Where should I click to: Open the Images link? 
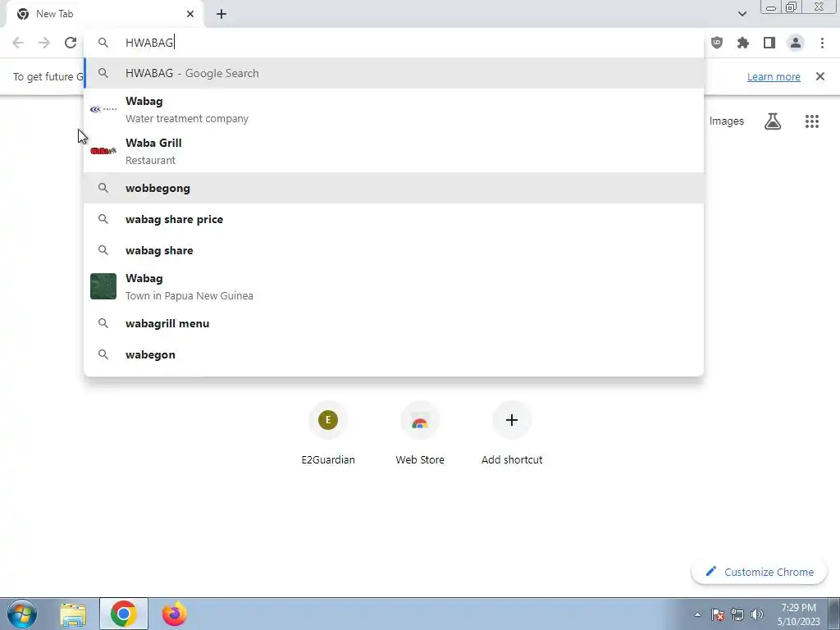click(727, 121)
